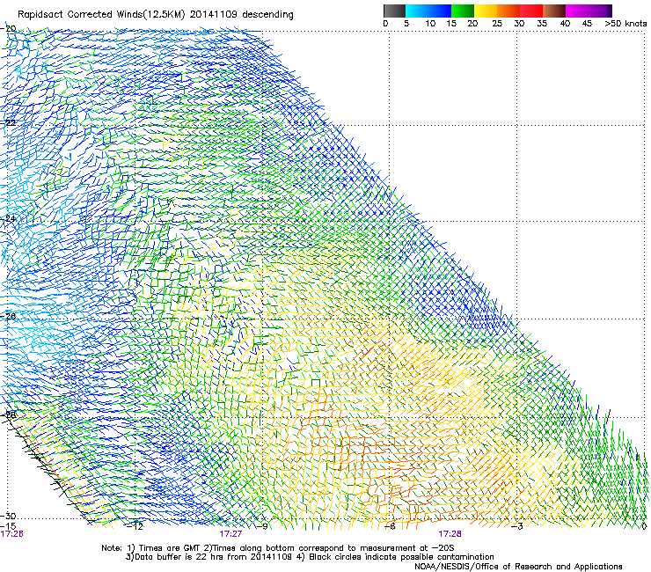Click the purple '17:28' time stamp
Viewport: 651px width, 572px height.
(450, 534)
